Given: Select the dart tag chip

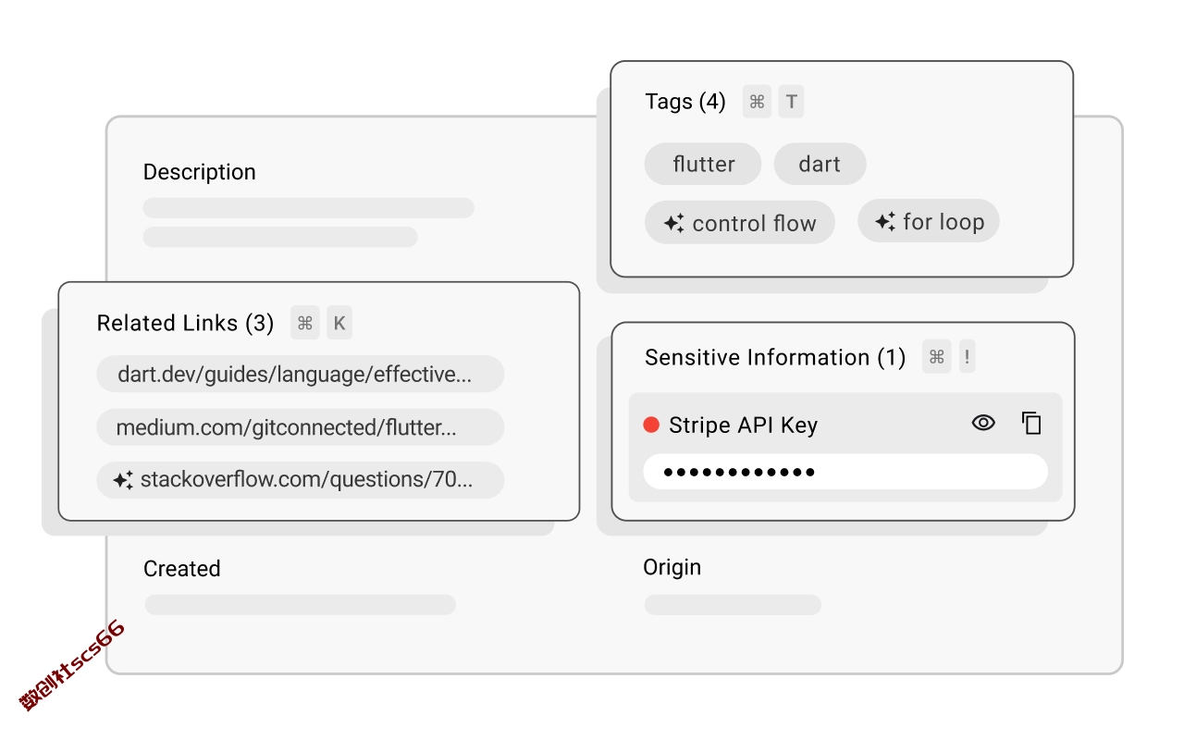Looking at the screenshot, I should (820, 164).
